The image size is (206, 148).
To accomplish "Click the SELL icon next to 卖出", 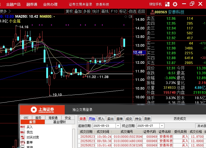I will tap(23, 132).
